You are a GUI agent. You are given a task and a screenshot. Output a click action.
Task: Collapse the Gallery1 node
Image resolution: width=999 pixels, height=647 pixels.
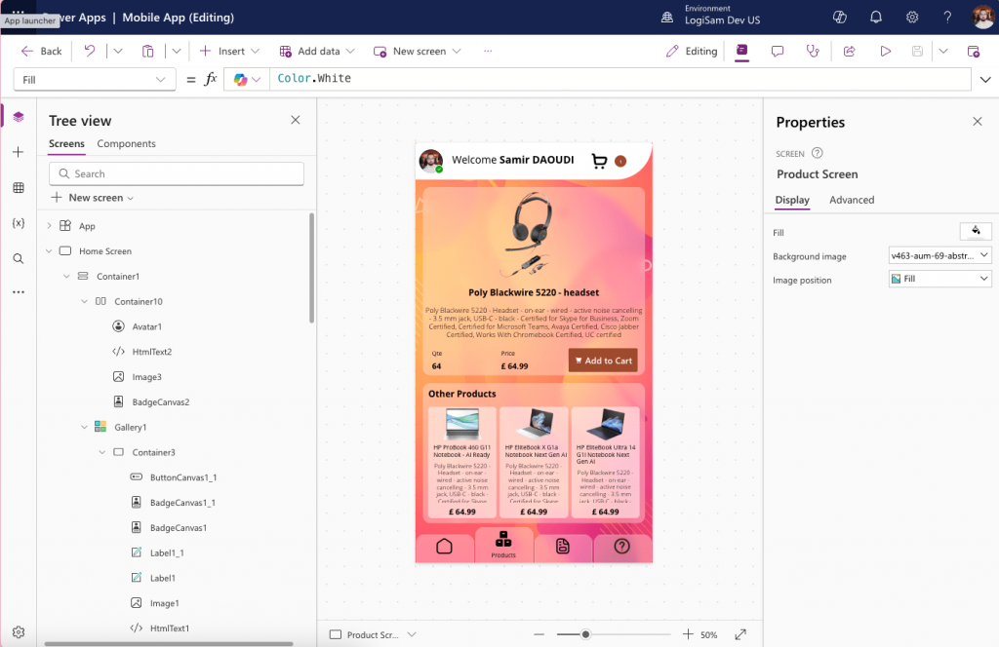(x=85, y=428)
